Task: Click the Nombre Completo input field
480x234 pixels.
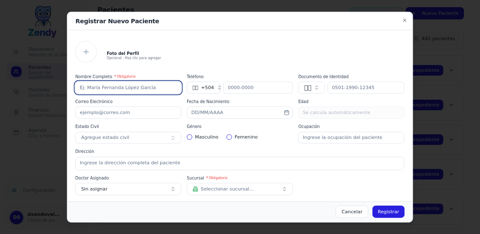Action: pos(128,87)
